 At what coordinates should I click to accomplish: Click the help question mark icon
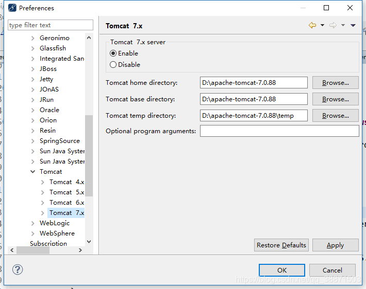[x=18, y=269]
